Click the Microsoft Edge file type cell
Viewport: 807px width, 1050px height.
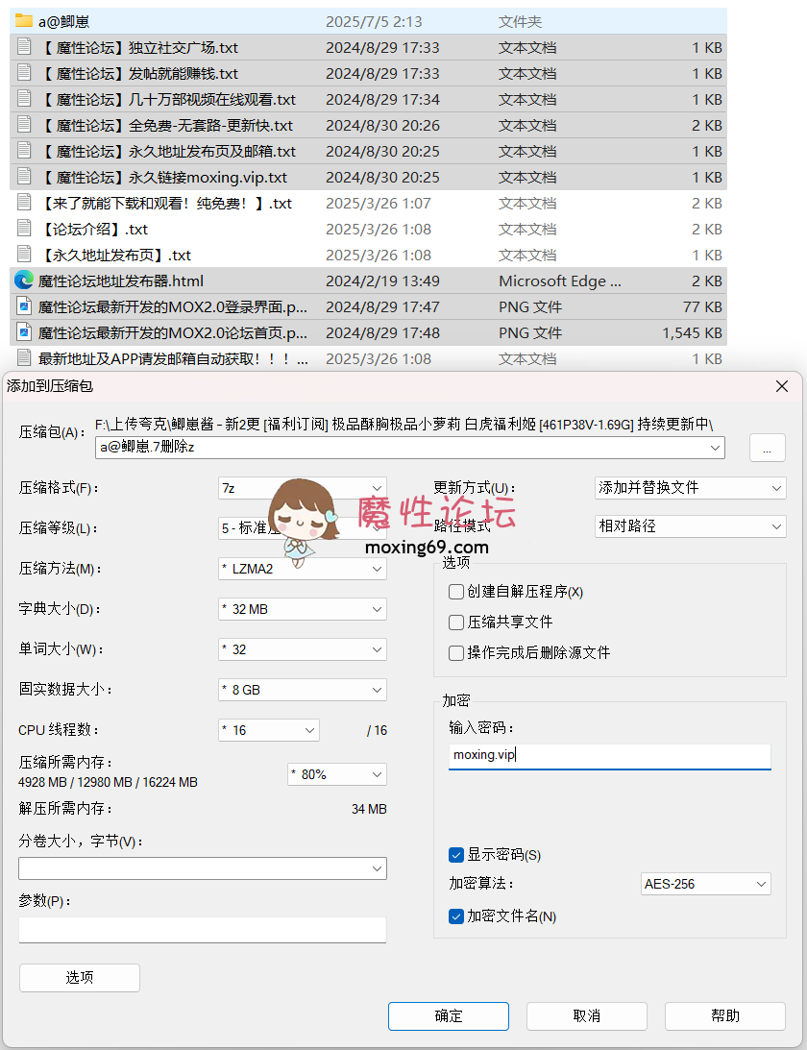[560, 281]
